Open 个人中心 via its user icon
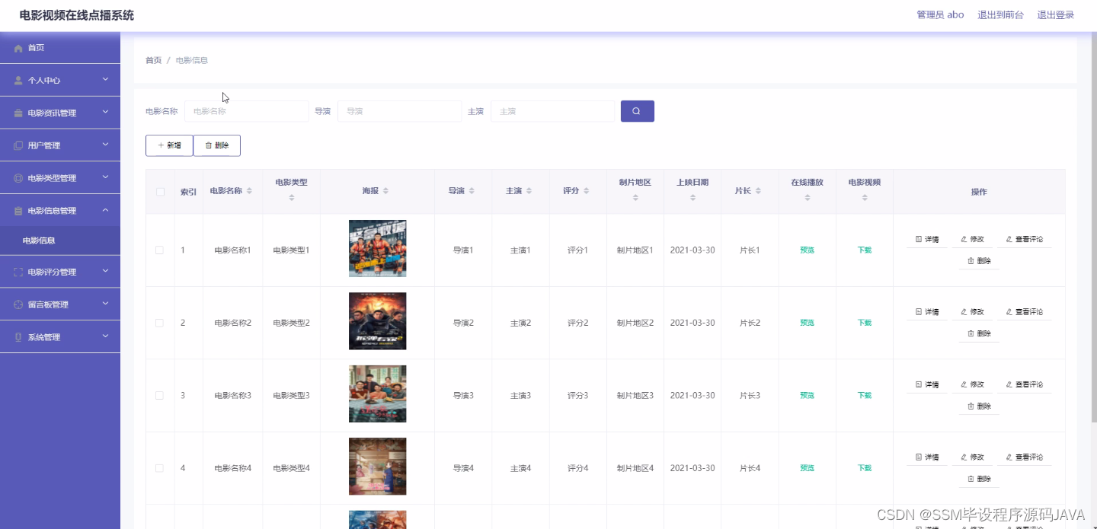The height and width of the screenshot is (529, 1097). pyautogui.click(x=17, y=80)
